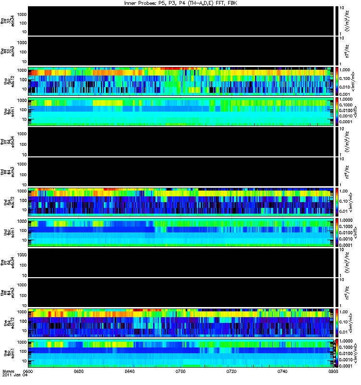The image size is (361, 385).
Task: Click the <|mV/m|> unit label of tha edc12
Action: 353,81
